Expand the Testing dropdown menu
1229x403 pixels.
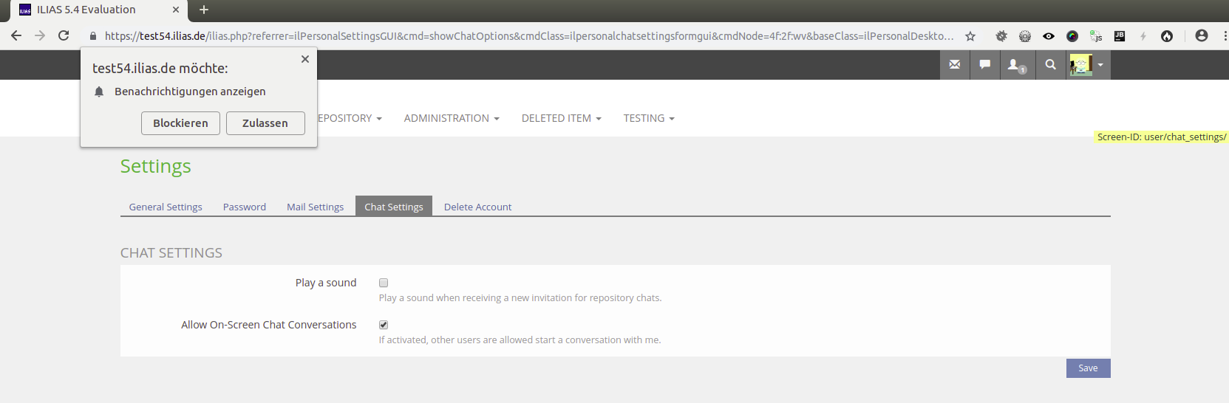point(648,118)
